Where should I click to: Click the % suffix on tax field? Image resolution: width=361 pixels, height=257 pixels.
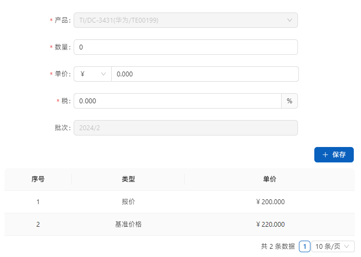(x=289, y=101)
